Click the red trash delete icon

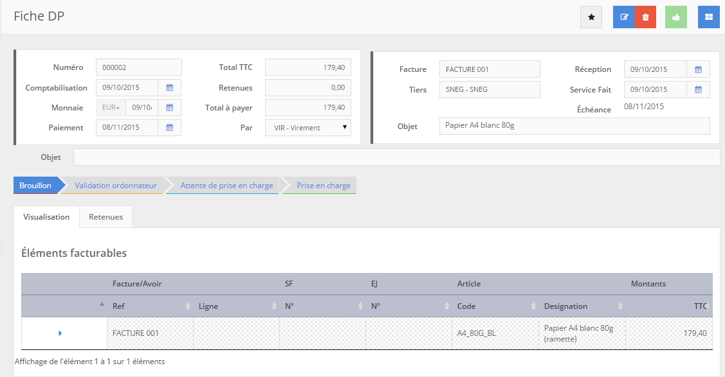645,17
